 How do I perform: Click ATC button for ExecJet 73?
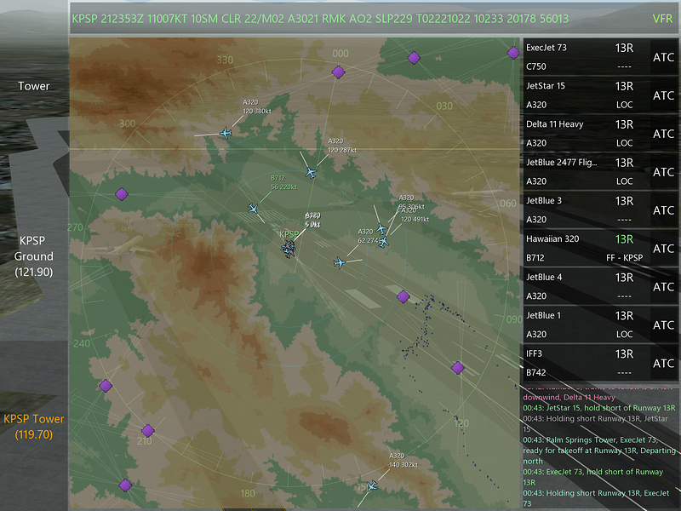[664, 57]
